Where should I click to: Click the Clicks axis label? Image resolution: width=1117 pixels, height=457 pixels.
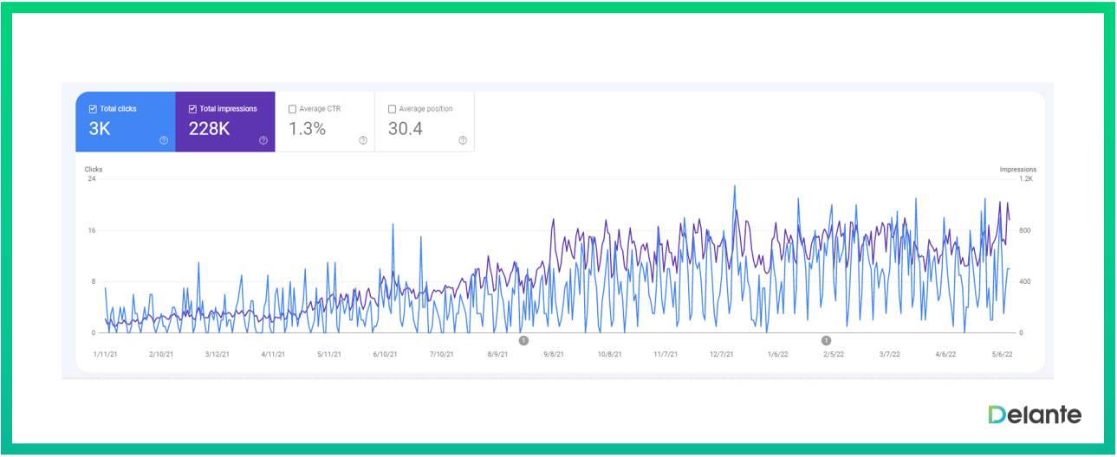click(x=94, y=170)
